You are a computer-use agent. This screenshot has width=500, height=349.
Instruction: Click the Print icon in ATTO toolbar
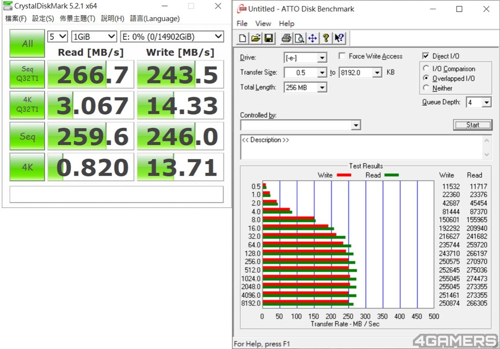tap(286, 38)
